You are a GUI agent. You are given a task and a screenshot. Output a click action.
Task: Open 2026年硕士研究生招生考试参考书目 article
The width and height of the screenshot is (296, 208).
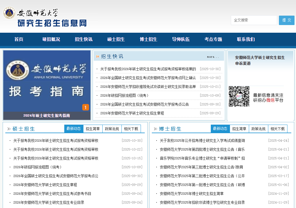click(52, 194)
